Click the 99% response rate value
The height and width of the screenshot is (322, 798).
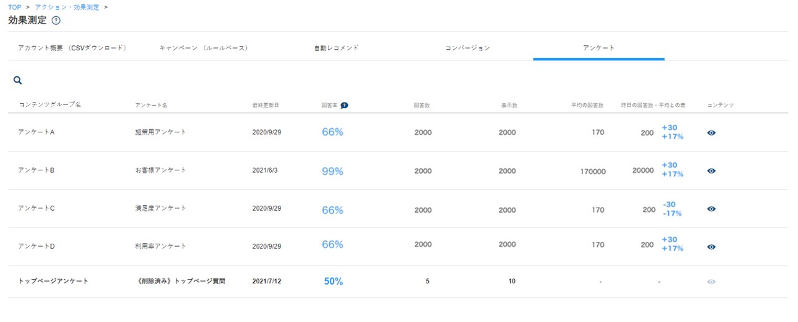332,172
